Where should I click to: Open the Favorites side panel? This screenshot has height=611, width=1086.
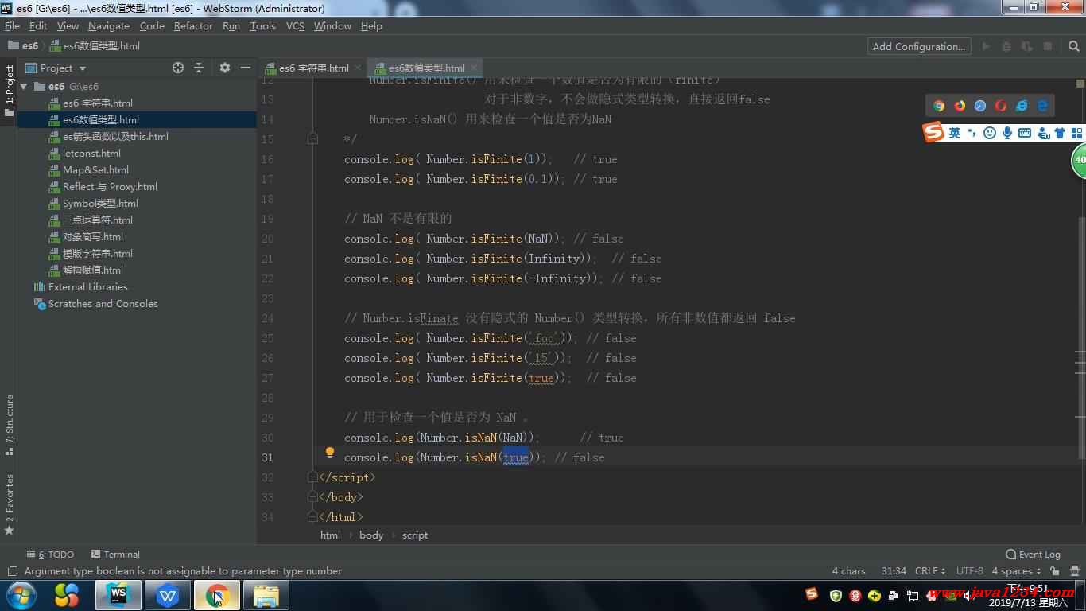[9, 504]
